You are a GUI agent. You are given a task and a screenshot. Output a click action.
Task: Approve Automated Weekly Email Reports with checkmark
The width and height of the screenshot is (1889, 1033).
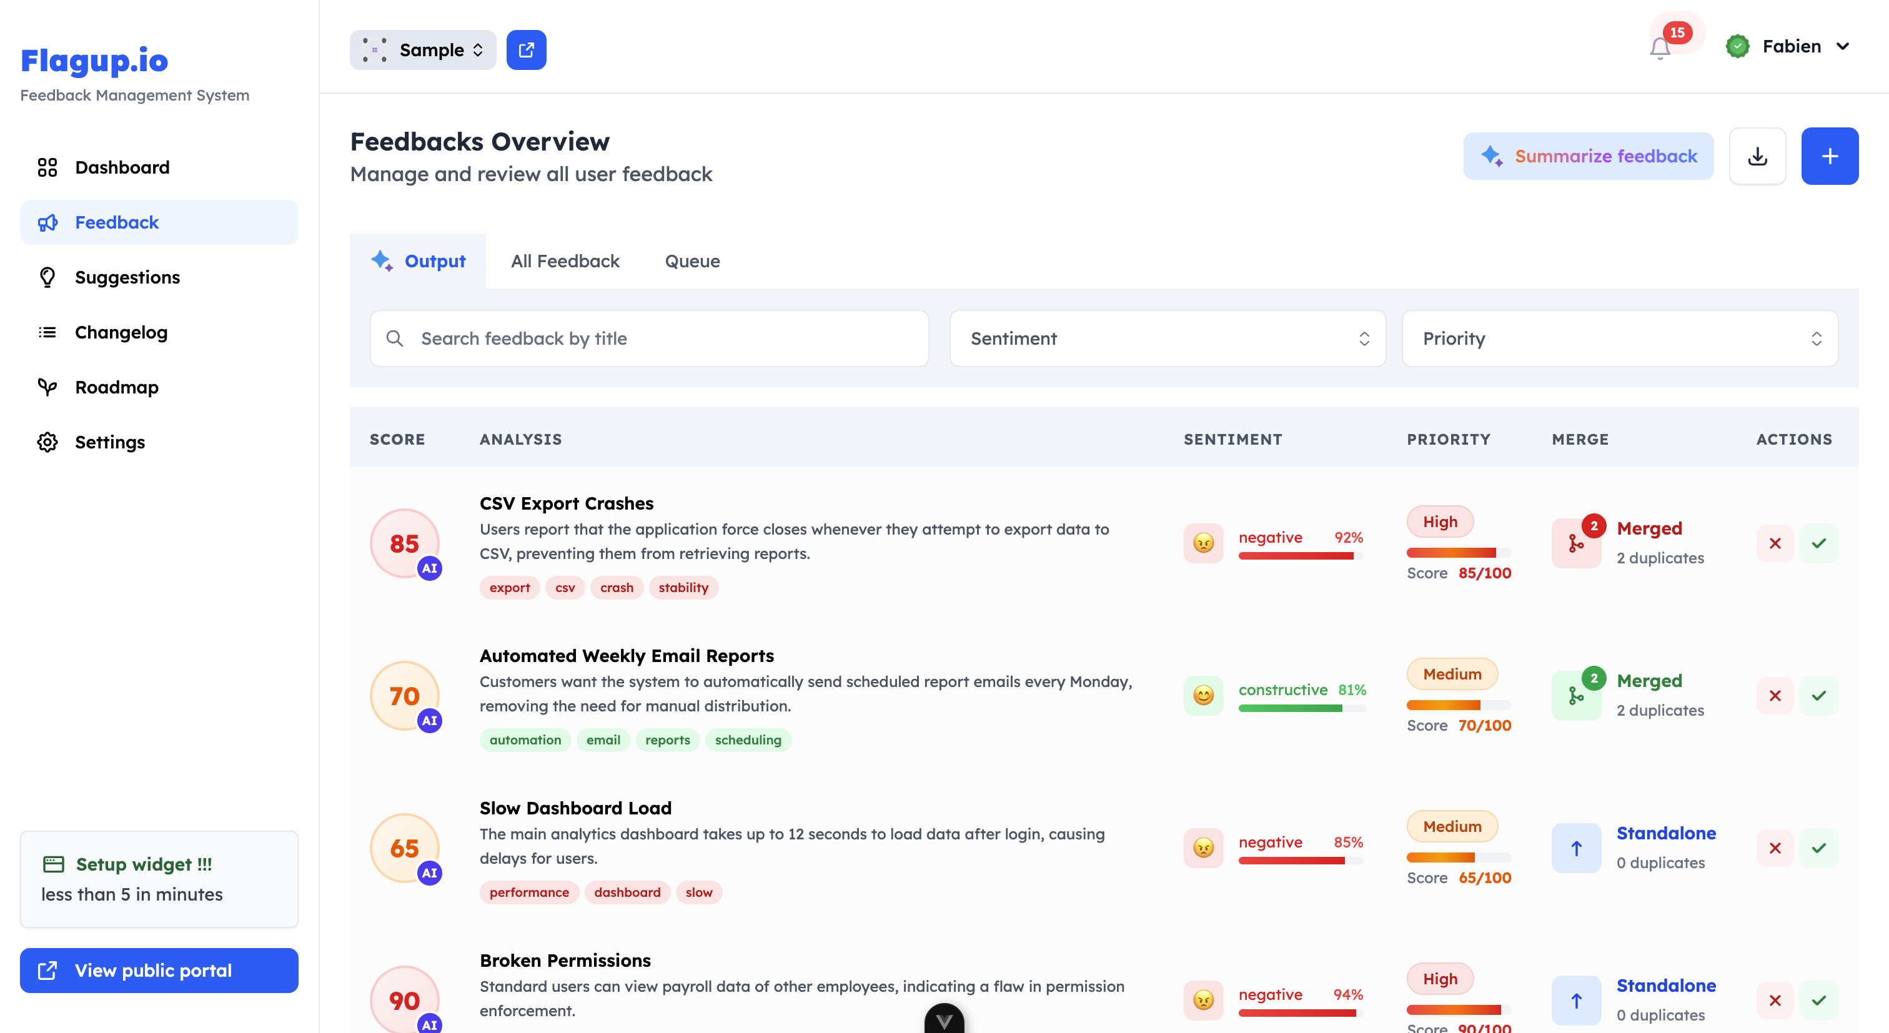pyautogui.click(x=1818, y=696)
